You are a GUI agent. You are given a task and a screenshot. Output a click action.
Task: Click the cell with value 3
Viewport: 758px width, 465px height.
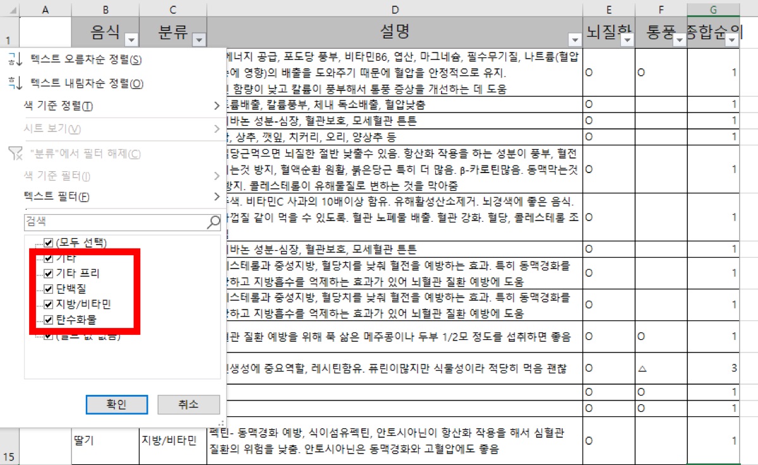714,368
